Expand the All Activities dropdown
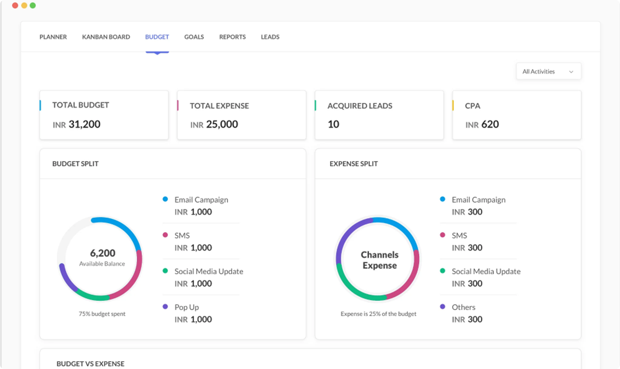 click(x=548, y=71)
